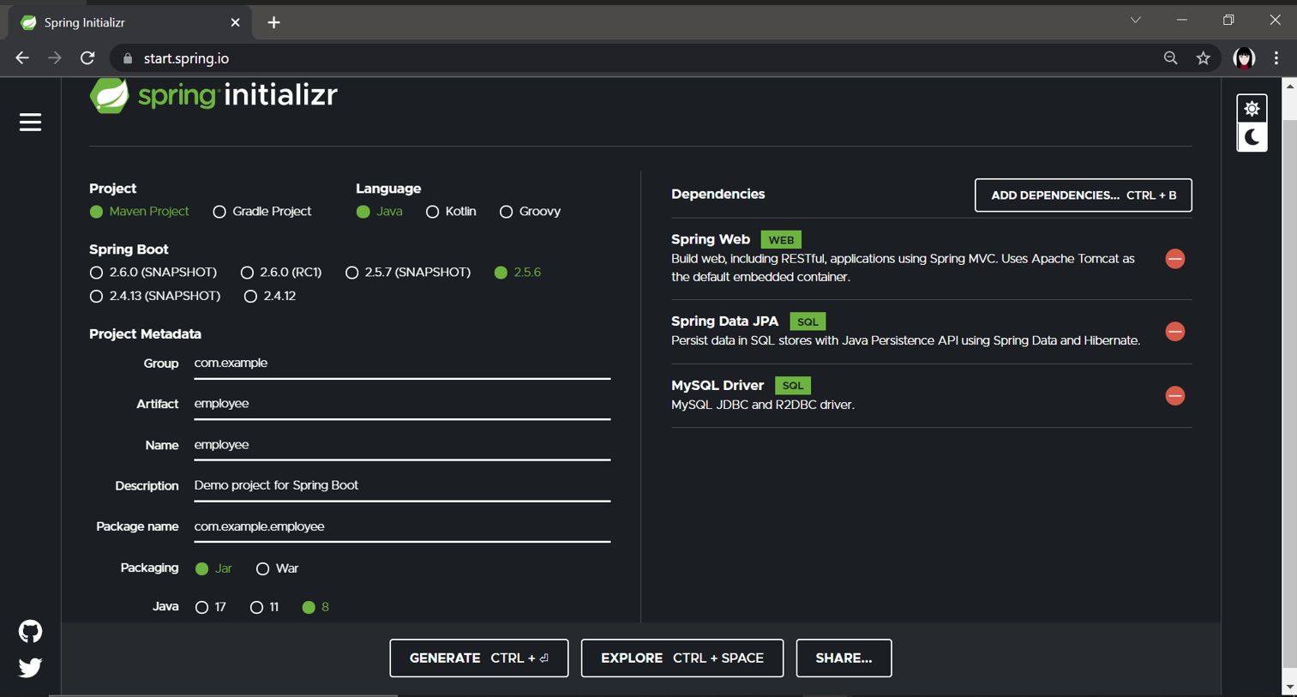Image resolution: width=1297 pixels, height=697 pixels.
Task: Open the Twitter link icon
Action: tap(30, 667)
